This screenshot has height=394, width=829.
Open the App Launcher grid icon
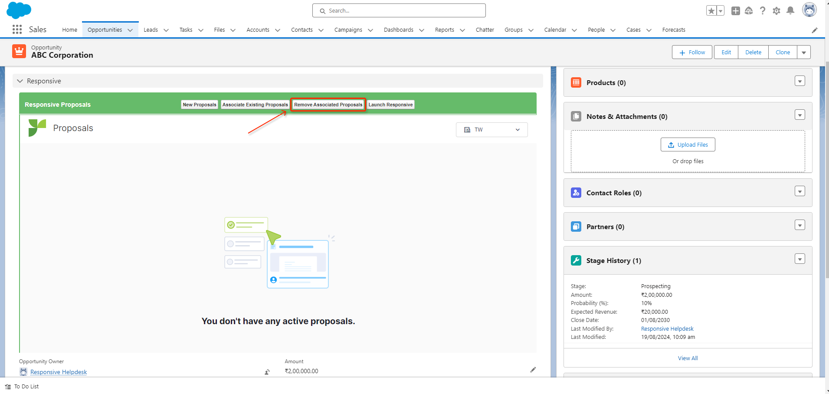click(x=17, y=30)
